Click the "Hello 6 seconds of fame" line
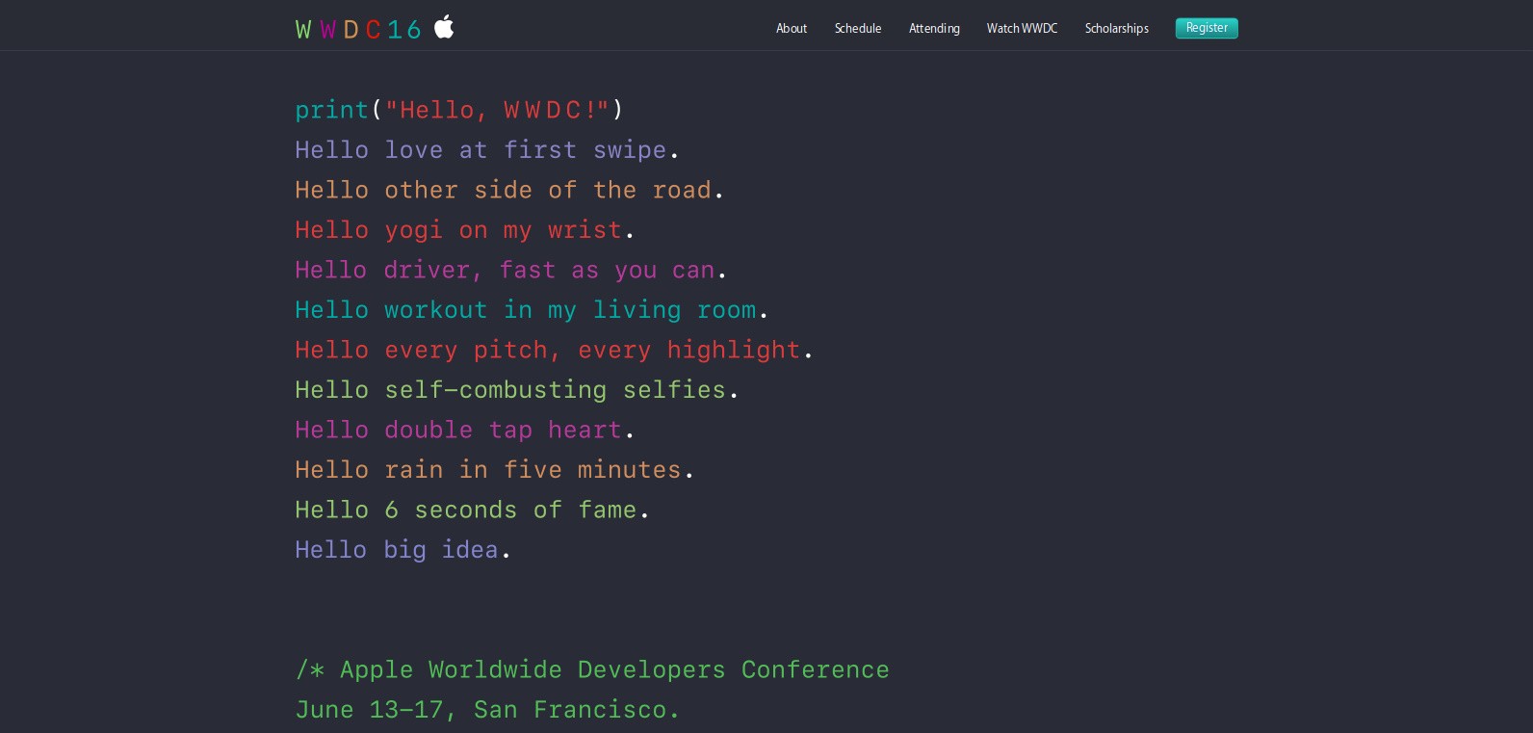The width and height of the screenshot is (1533, 733). tap(472, 510)
